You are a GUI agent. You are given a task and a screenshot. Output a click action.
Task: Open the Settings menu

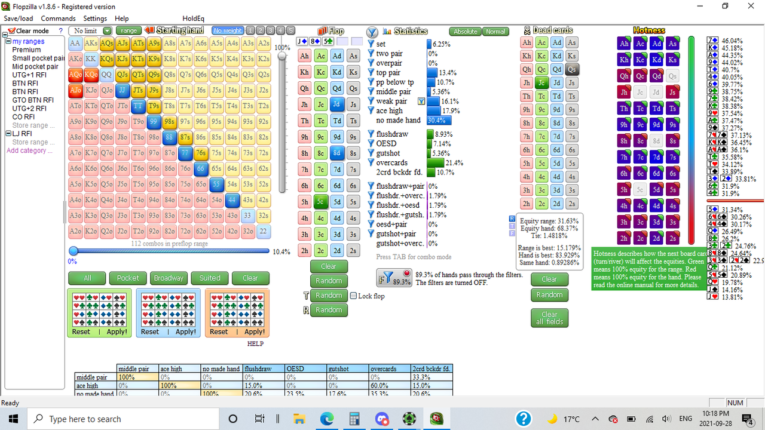[x=94, y=18]
